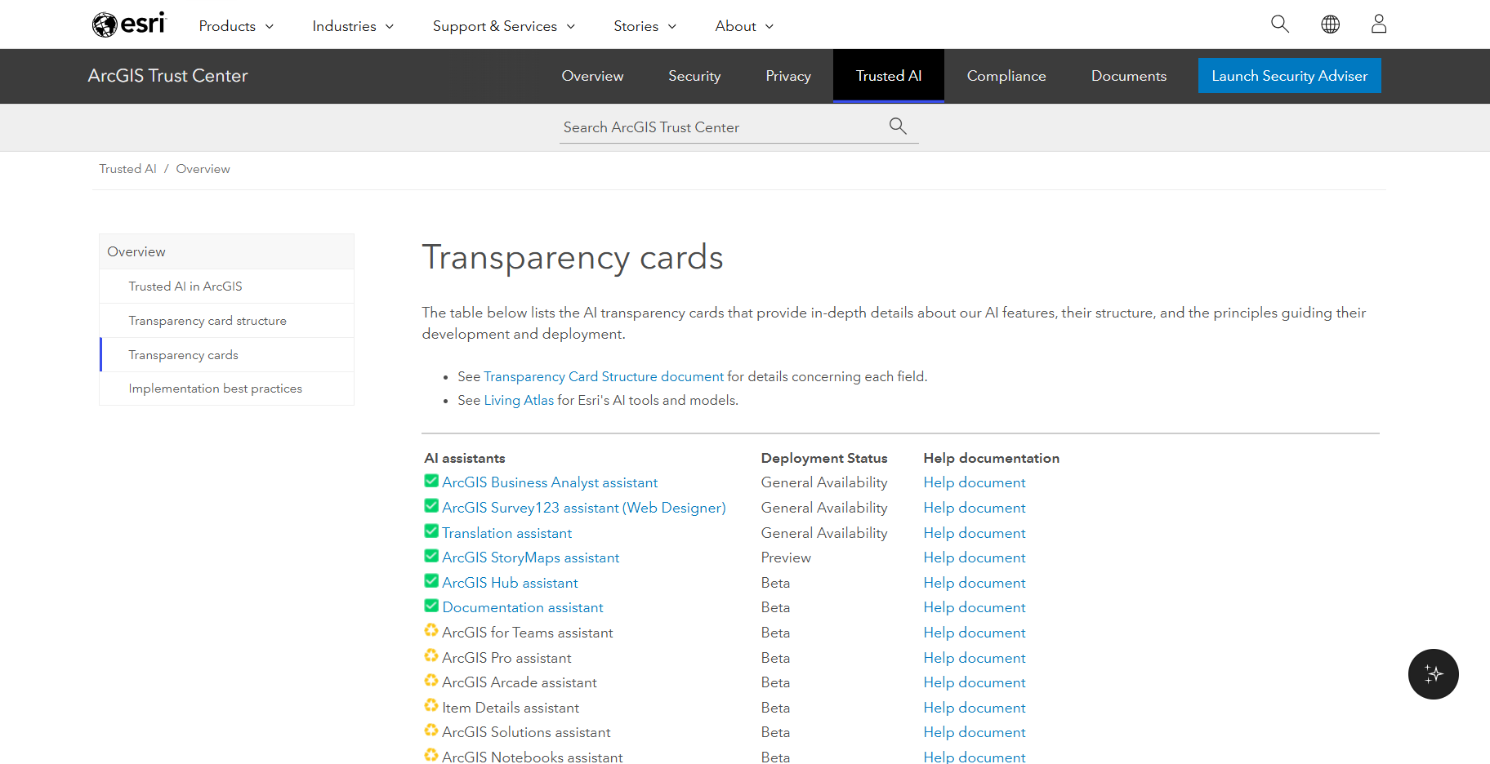1490x764 pixels.
Task: Open the language globe icon
Action: tap(1330, 24)
